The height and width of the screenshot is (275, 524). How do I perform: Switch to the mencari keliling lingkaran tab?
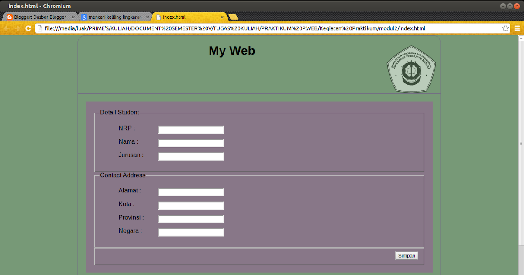pyautogui.click(x=115, y=17)
